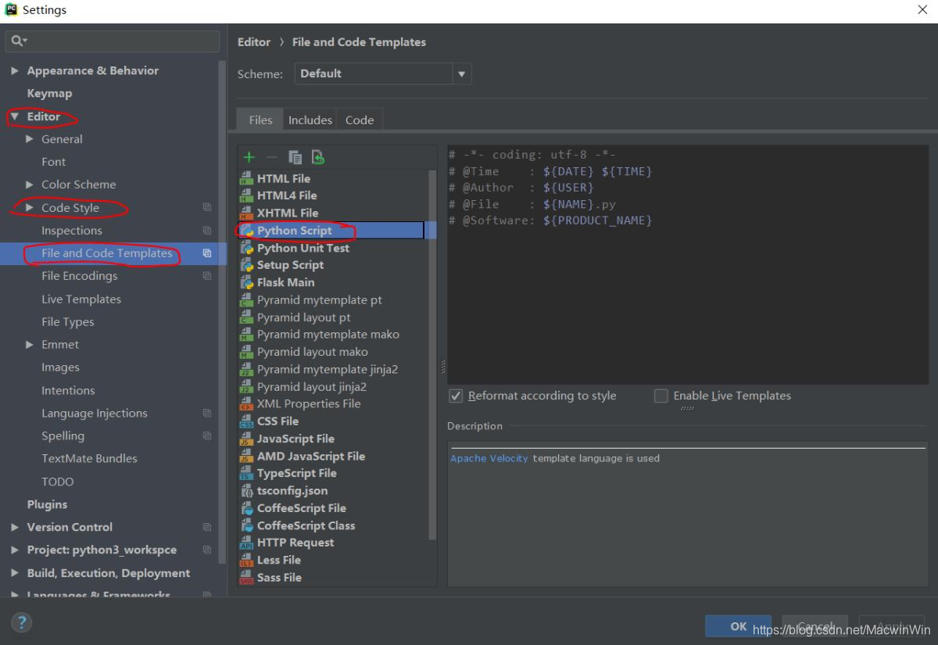Viewport: 938px width, 645px height.
Task: Switch to the Code tab
Action: pyautogui.click(x=360, y=120)
